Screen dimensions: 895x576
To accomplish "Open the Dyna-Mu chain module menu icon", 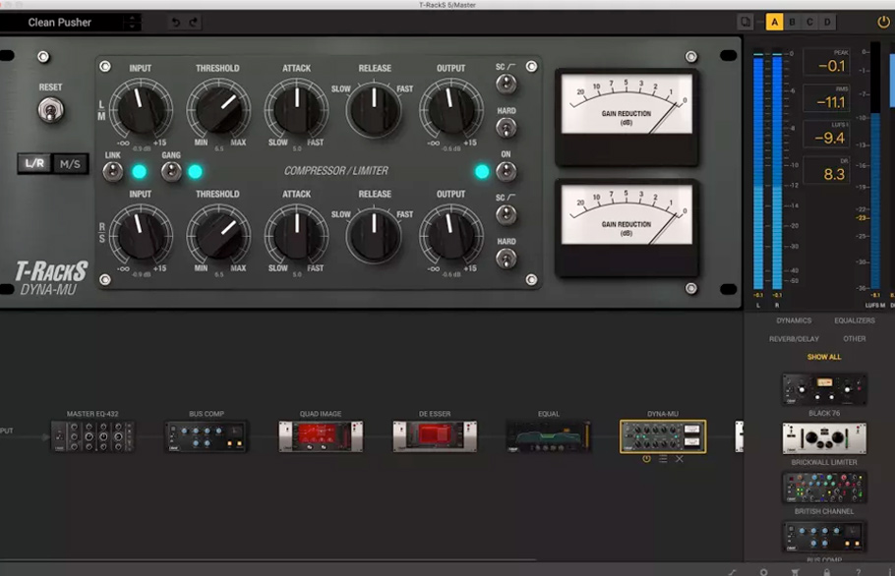I will tap(663, 459).
